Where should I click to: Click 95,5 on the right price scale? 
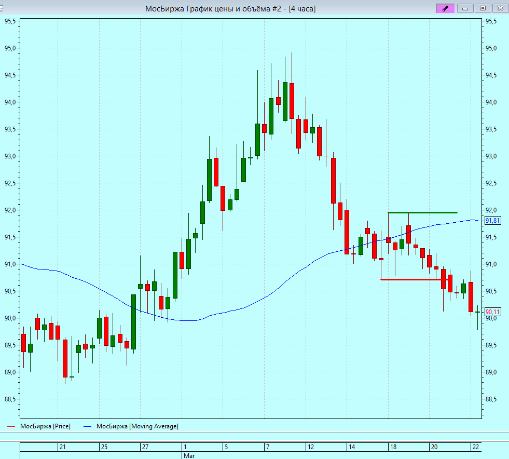491,21
